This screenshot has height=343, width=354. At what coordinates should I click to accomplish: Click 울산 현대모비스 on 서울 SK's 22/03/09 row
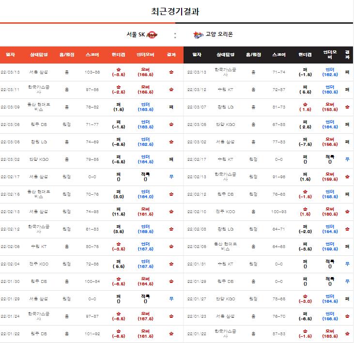(x=39, y=107)
